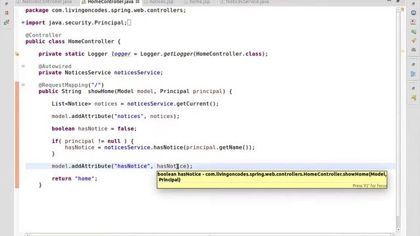Click the vertical scrollbar up arrow
This screenshot has width=420, height=236.
coord(398,9)
